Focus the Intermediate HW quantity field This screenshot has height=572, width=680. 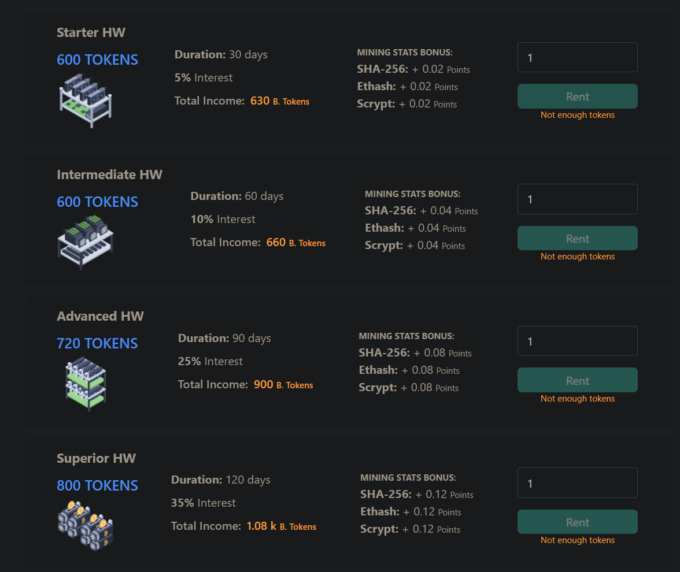(x=577, y=199)
